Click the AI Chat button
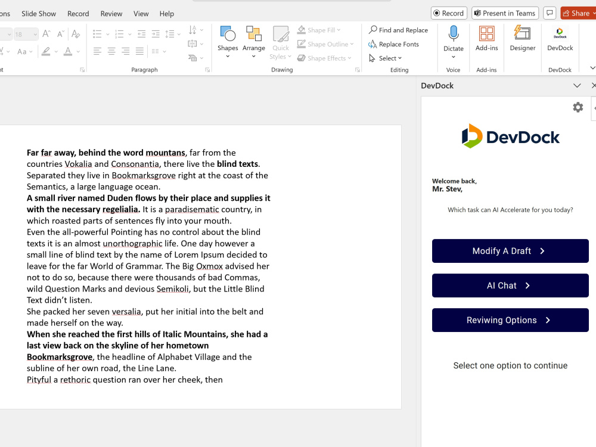The image size is (596, 447). pyautogui.click(x=510, y=285)
